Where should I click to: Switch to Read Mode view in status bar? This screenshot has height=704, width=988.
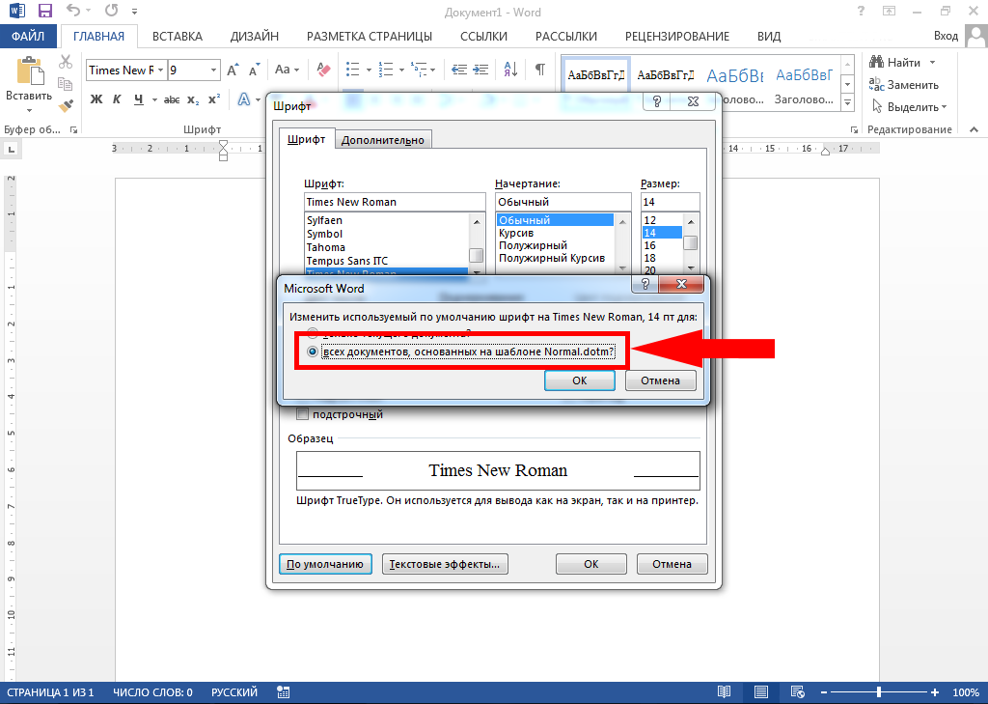[x=724, y=692]
